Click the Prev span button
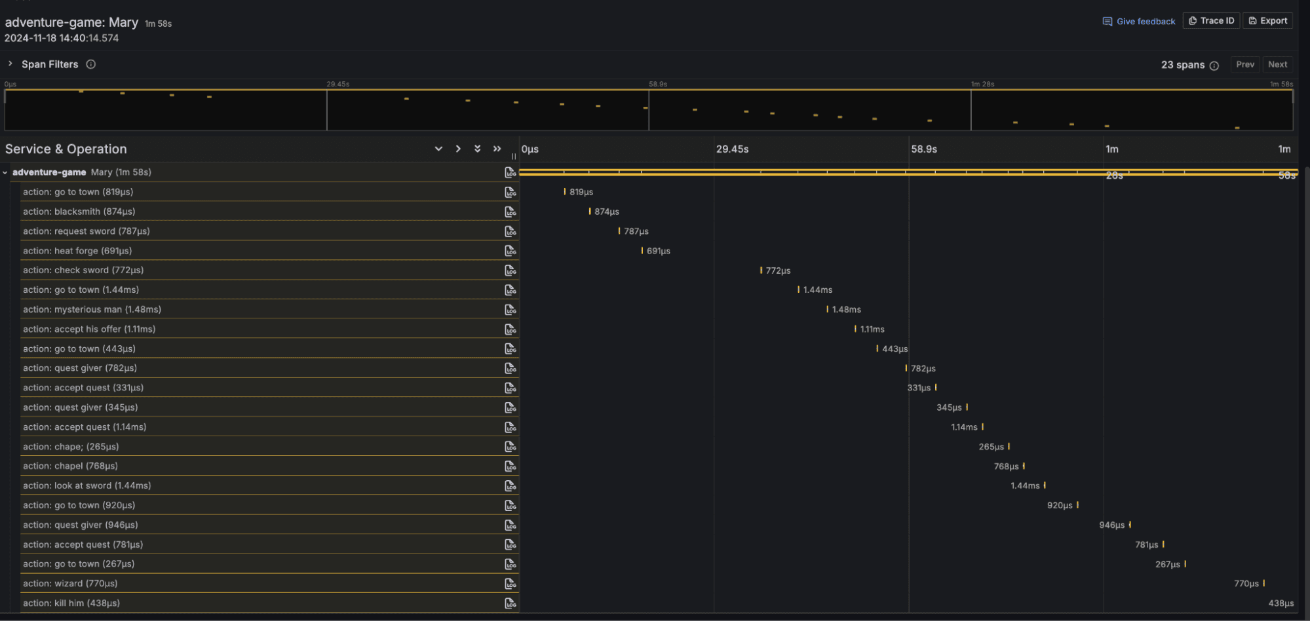1310x621 pixels. [1244, 64]
